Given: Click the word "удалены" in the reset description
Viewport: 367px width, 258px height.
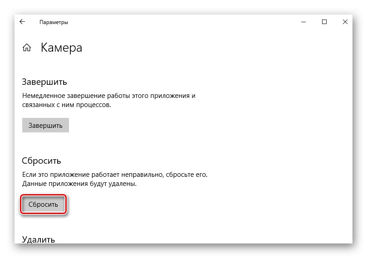Looking at the screenshot, I should pyautogui.click(x=122, y=184).
